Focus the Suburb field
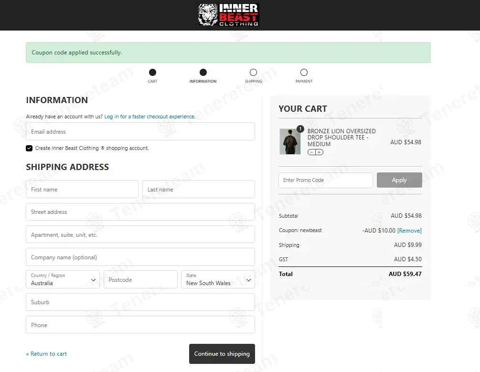The width and height of the screenshot is (480, 372). (140, 302)
